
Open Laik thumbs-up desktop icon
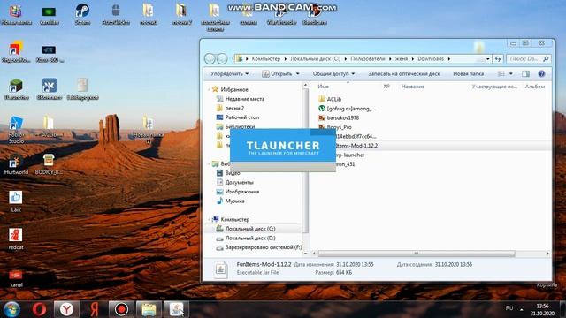[x=16, y=201]
